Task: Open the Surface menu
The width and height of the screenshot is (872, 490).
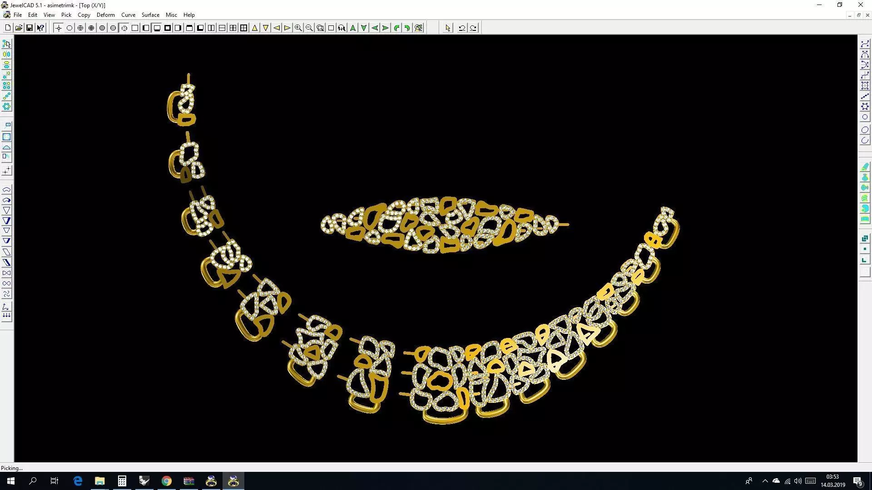Action: point(150,15)
